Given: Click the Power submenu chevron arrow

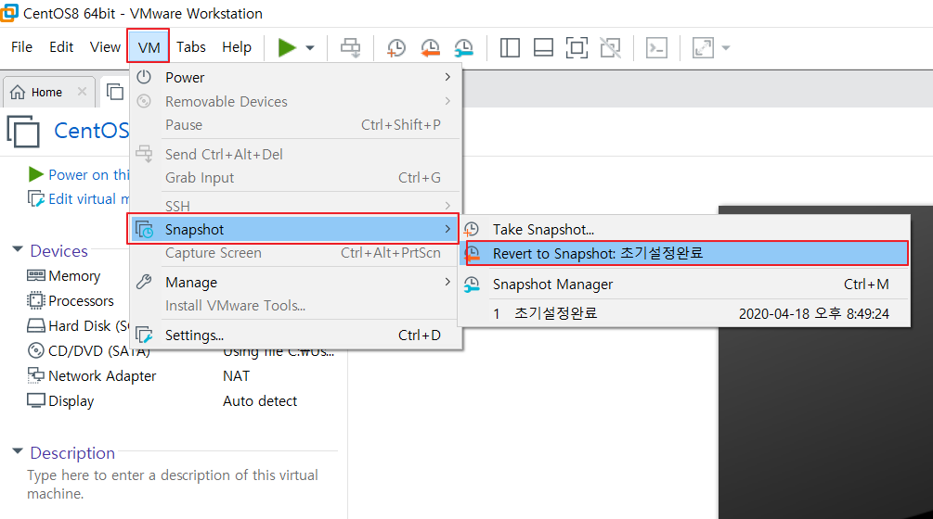Looking at the screenshot, I should click(447, 77).
